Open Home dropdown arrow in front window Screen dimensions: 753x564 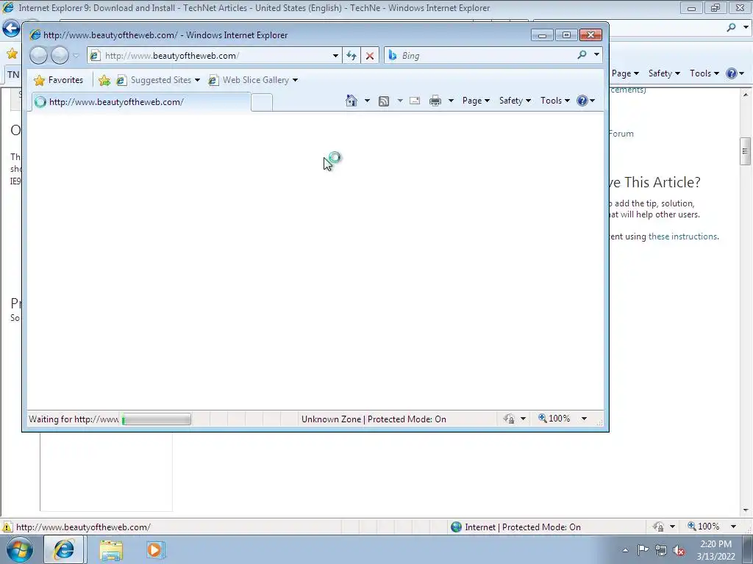367,101
